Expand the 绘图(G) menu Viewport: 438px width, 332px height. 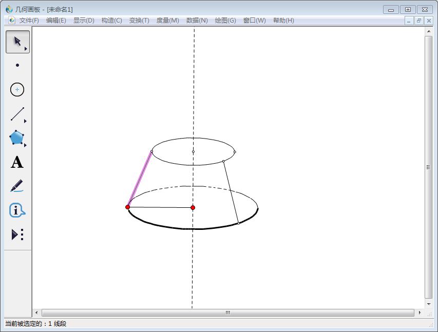point(225,21)
